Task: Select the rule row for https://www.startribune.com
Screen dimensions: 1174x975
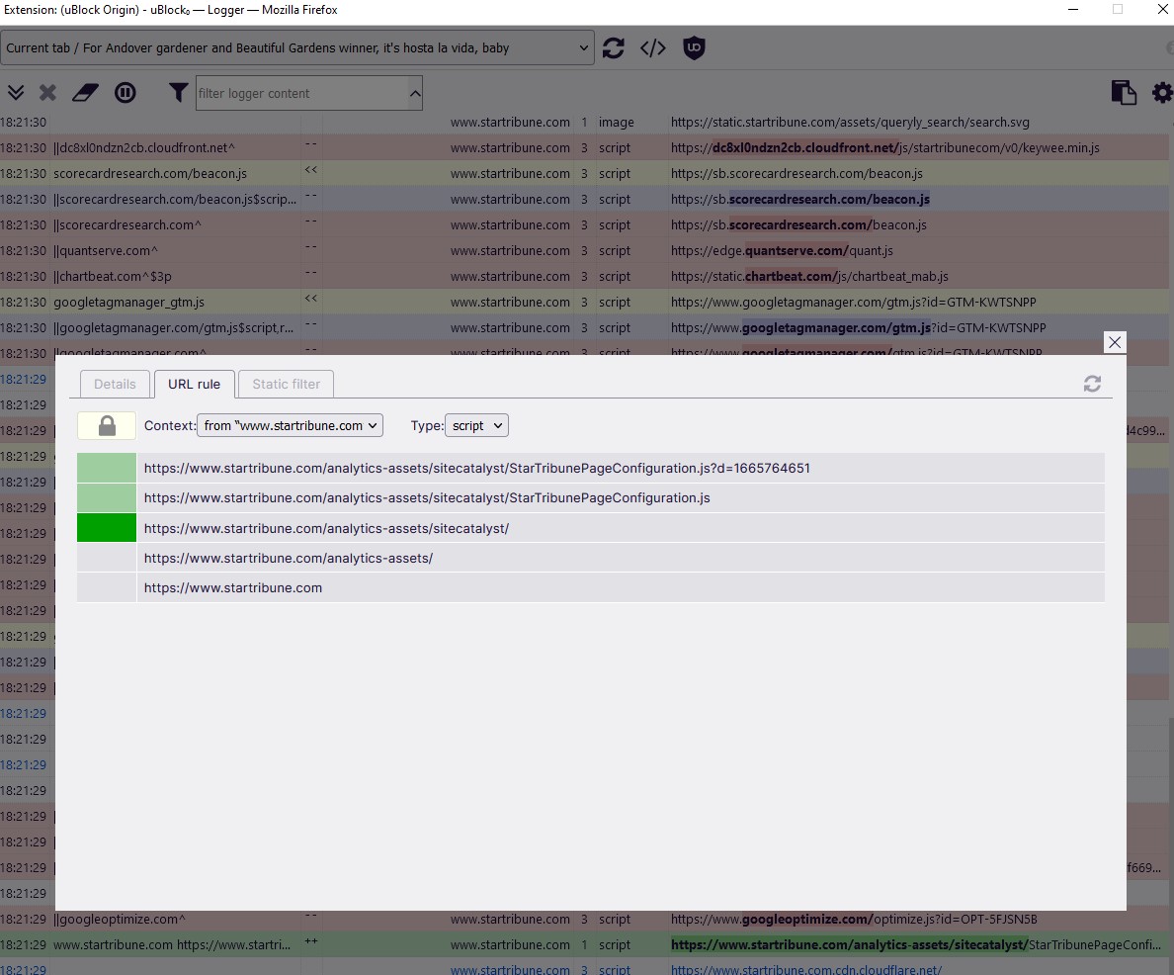Action: click(x=593, y=587)
